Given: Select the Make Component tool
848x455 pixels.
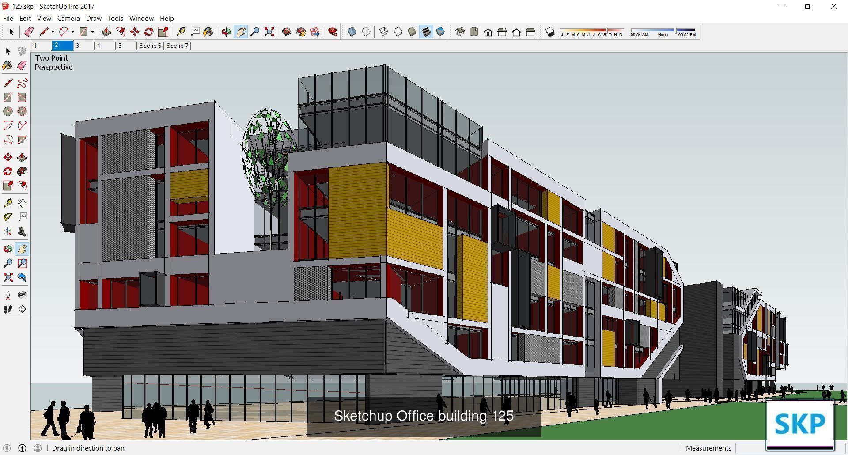Looking at the screenshot, I should coord(22,51).
